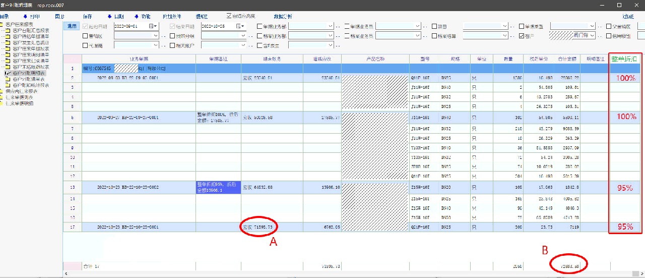Viewport: 645px width, 278px height.
Task: Click the 过滤 filter button
Action: (x=628, y=17)
